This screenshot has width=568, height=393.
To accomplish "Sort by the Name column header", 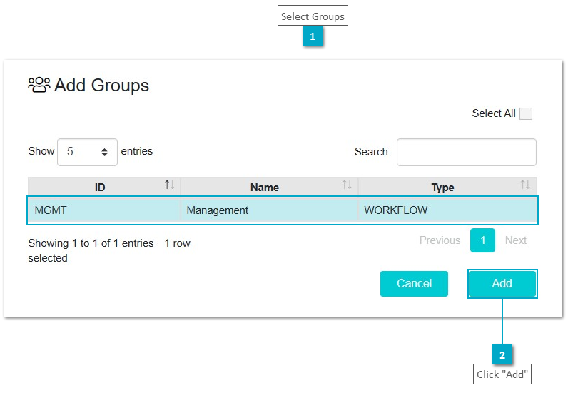I will 269,188.
